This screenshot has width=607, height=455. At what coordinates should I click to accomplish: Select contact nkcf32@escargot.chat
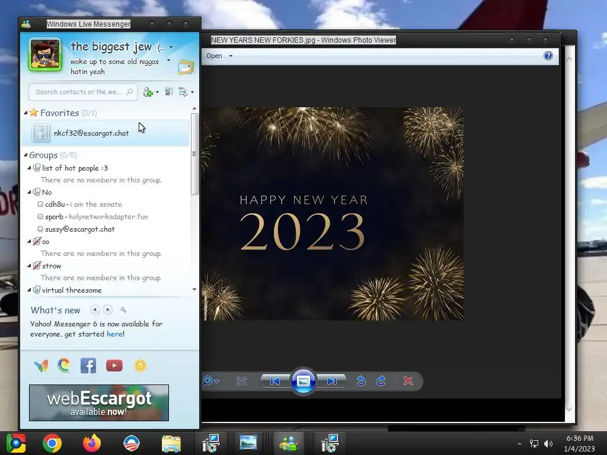(106, 133)
